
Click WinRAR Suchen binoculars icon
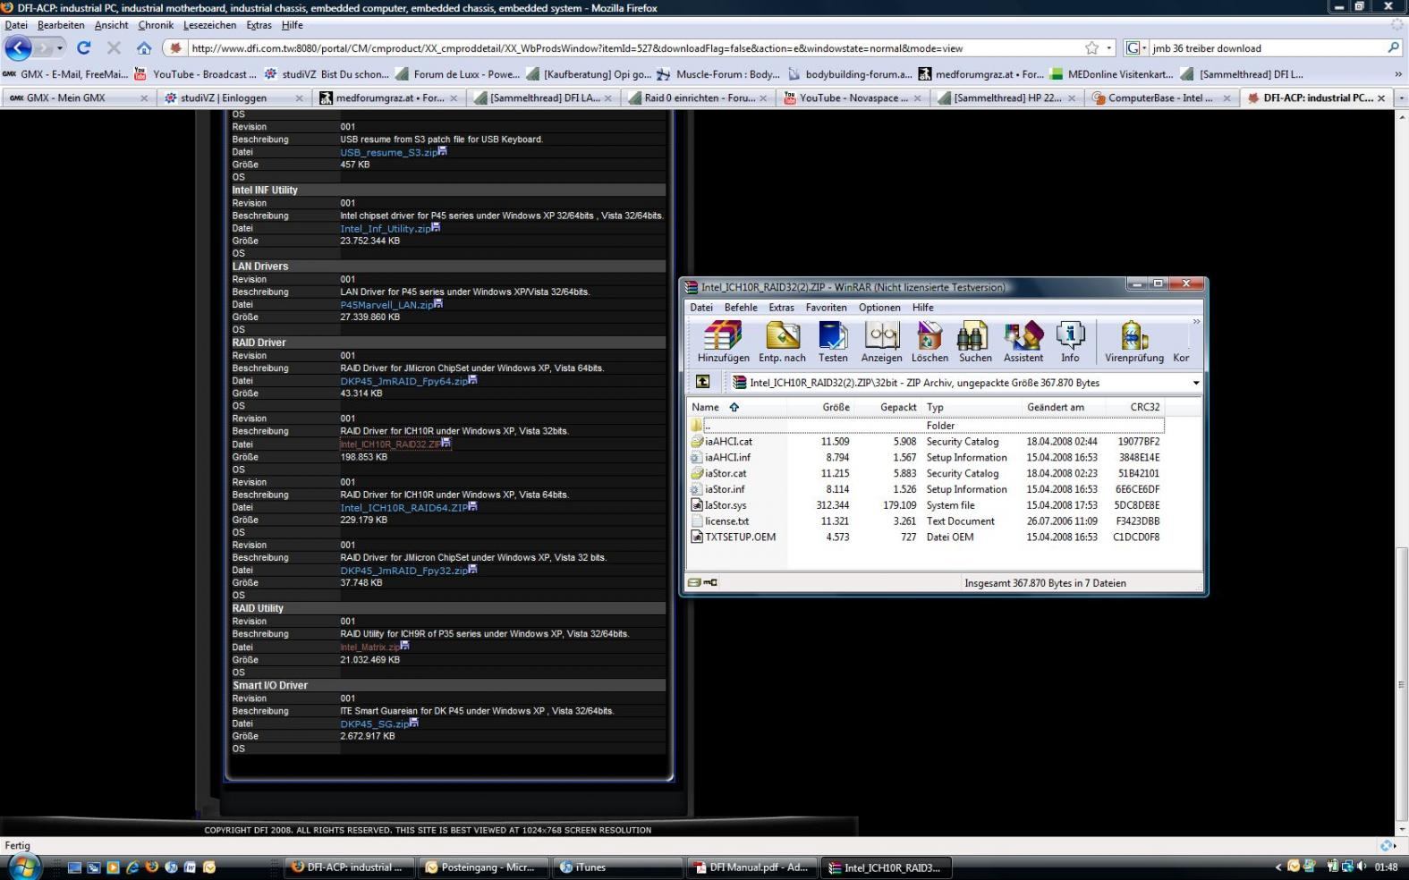tap(975, 342)
